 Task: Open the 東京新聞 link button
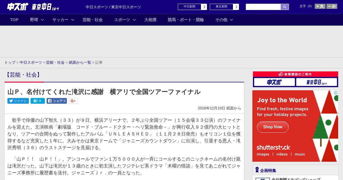[x=222, y=7]
